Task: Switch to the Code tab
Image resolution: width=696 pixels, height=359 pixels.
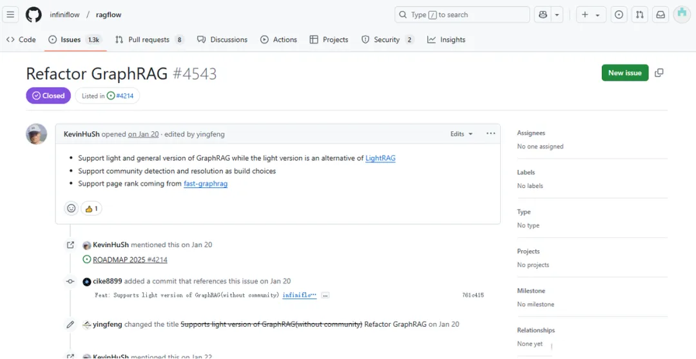Action: pos(21,39)
